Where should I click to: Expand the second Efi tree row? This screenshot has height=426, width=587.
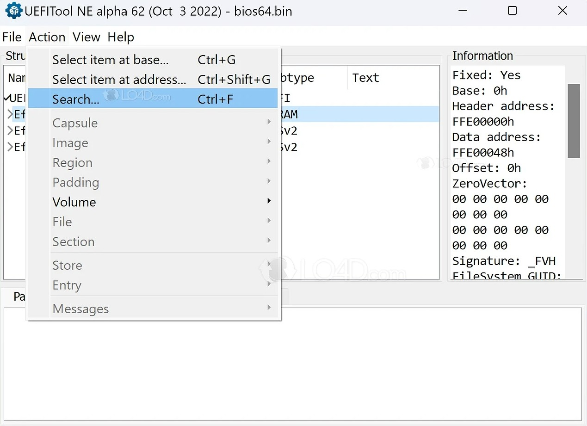[x=10, y=131]
